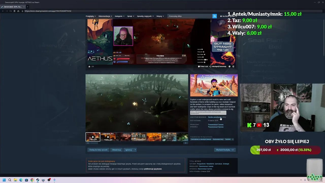This screenshot has height=183, width=325.
Task: Open OBS Studio icon with red badge in taskbar
Action: pos(49,180)
